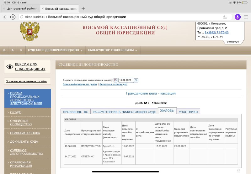Toggle reader mode icon in address bar
This screenshot has width=251, height=174.
click(x=225, y=17)
